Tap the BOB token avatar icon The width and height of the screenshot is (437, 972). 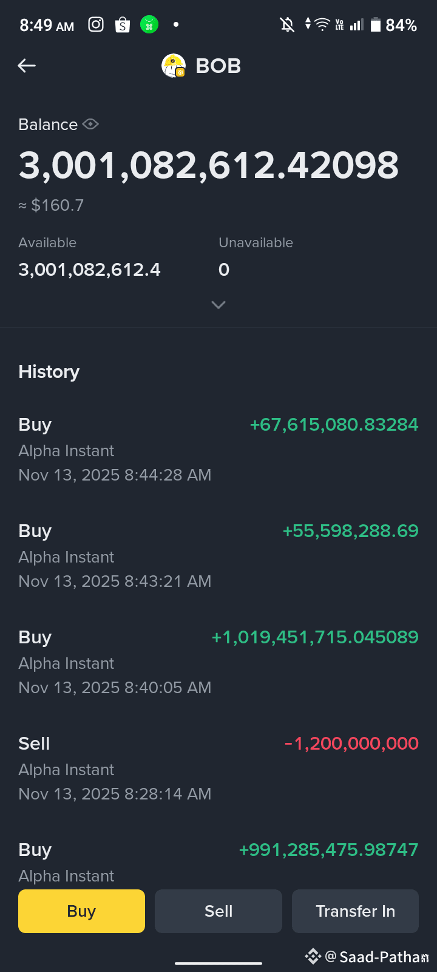click(174, 66)
